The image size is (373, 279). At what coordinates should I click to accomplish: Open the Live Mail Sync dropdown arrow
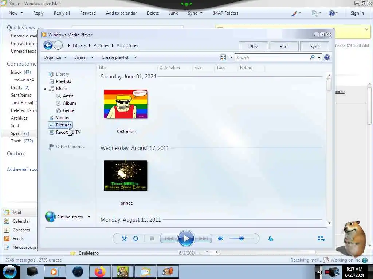[x=201, y=13]
